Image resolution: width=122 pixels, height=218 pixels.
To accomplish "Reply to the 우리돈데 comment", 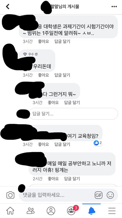I will (62, 75).
